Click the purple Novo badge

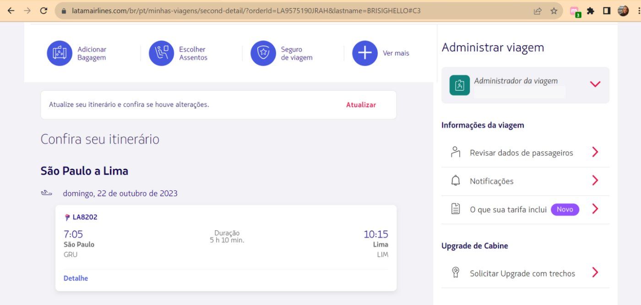pyautogui.click(x=565, y=210)
